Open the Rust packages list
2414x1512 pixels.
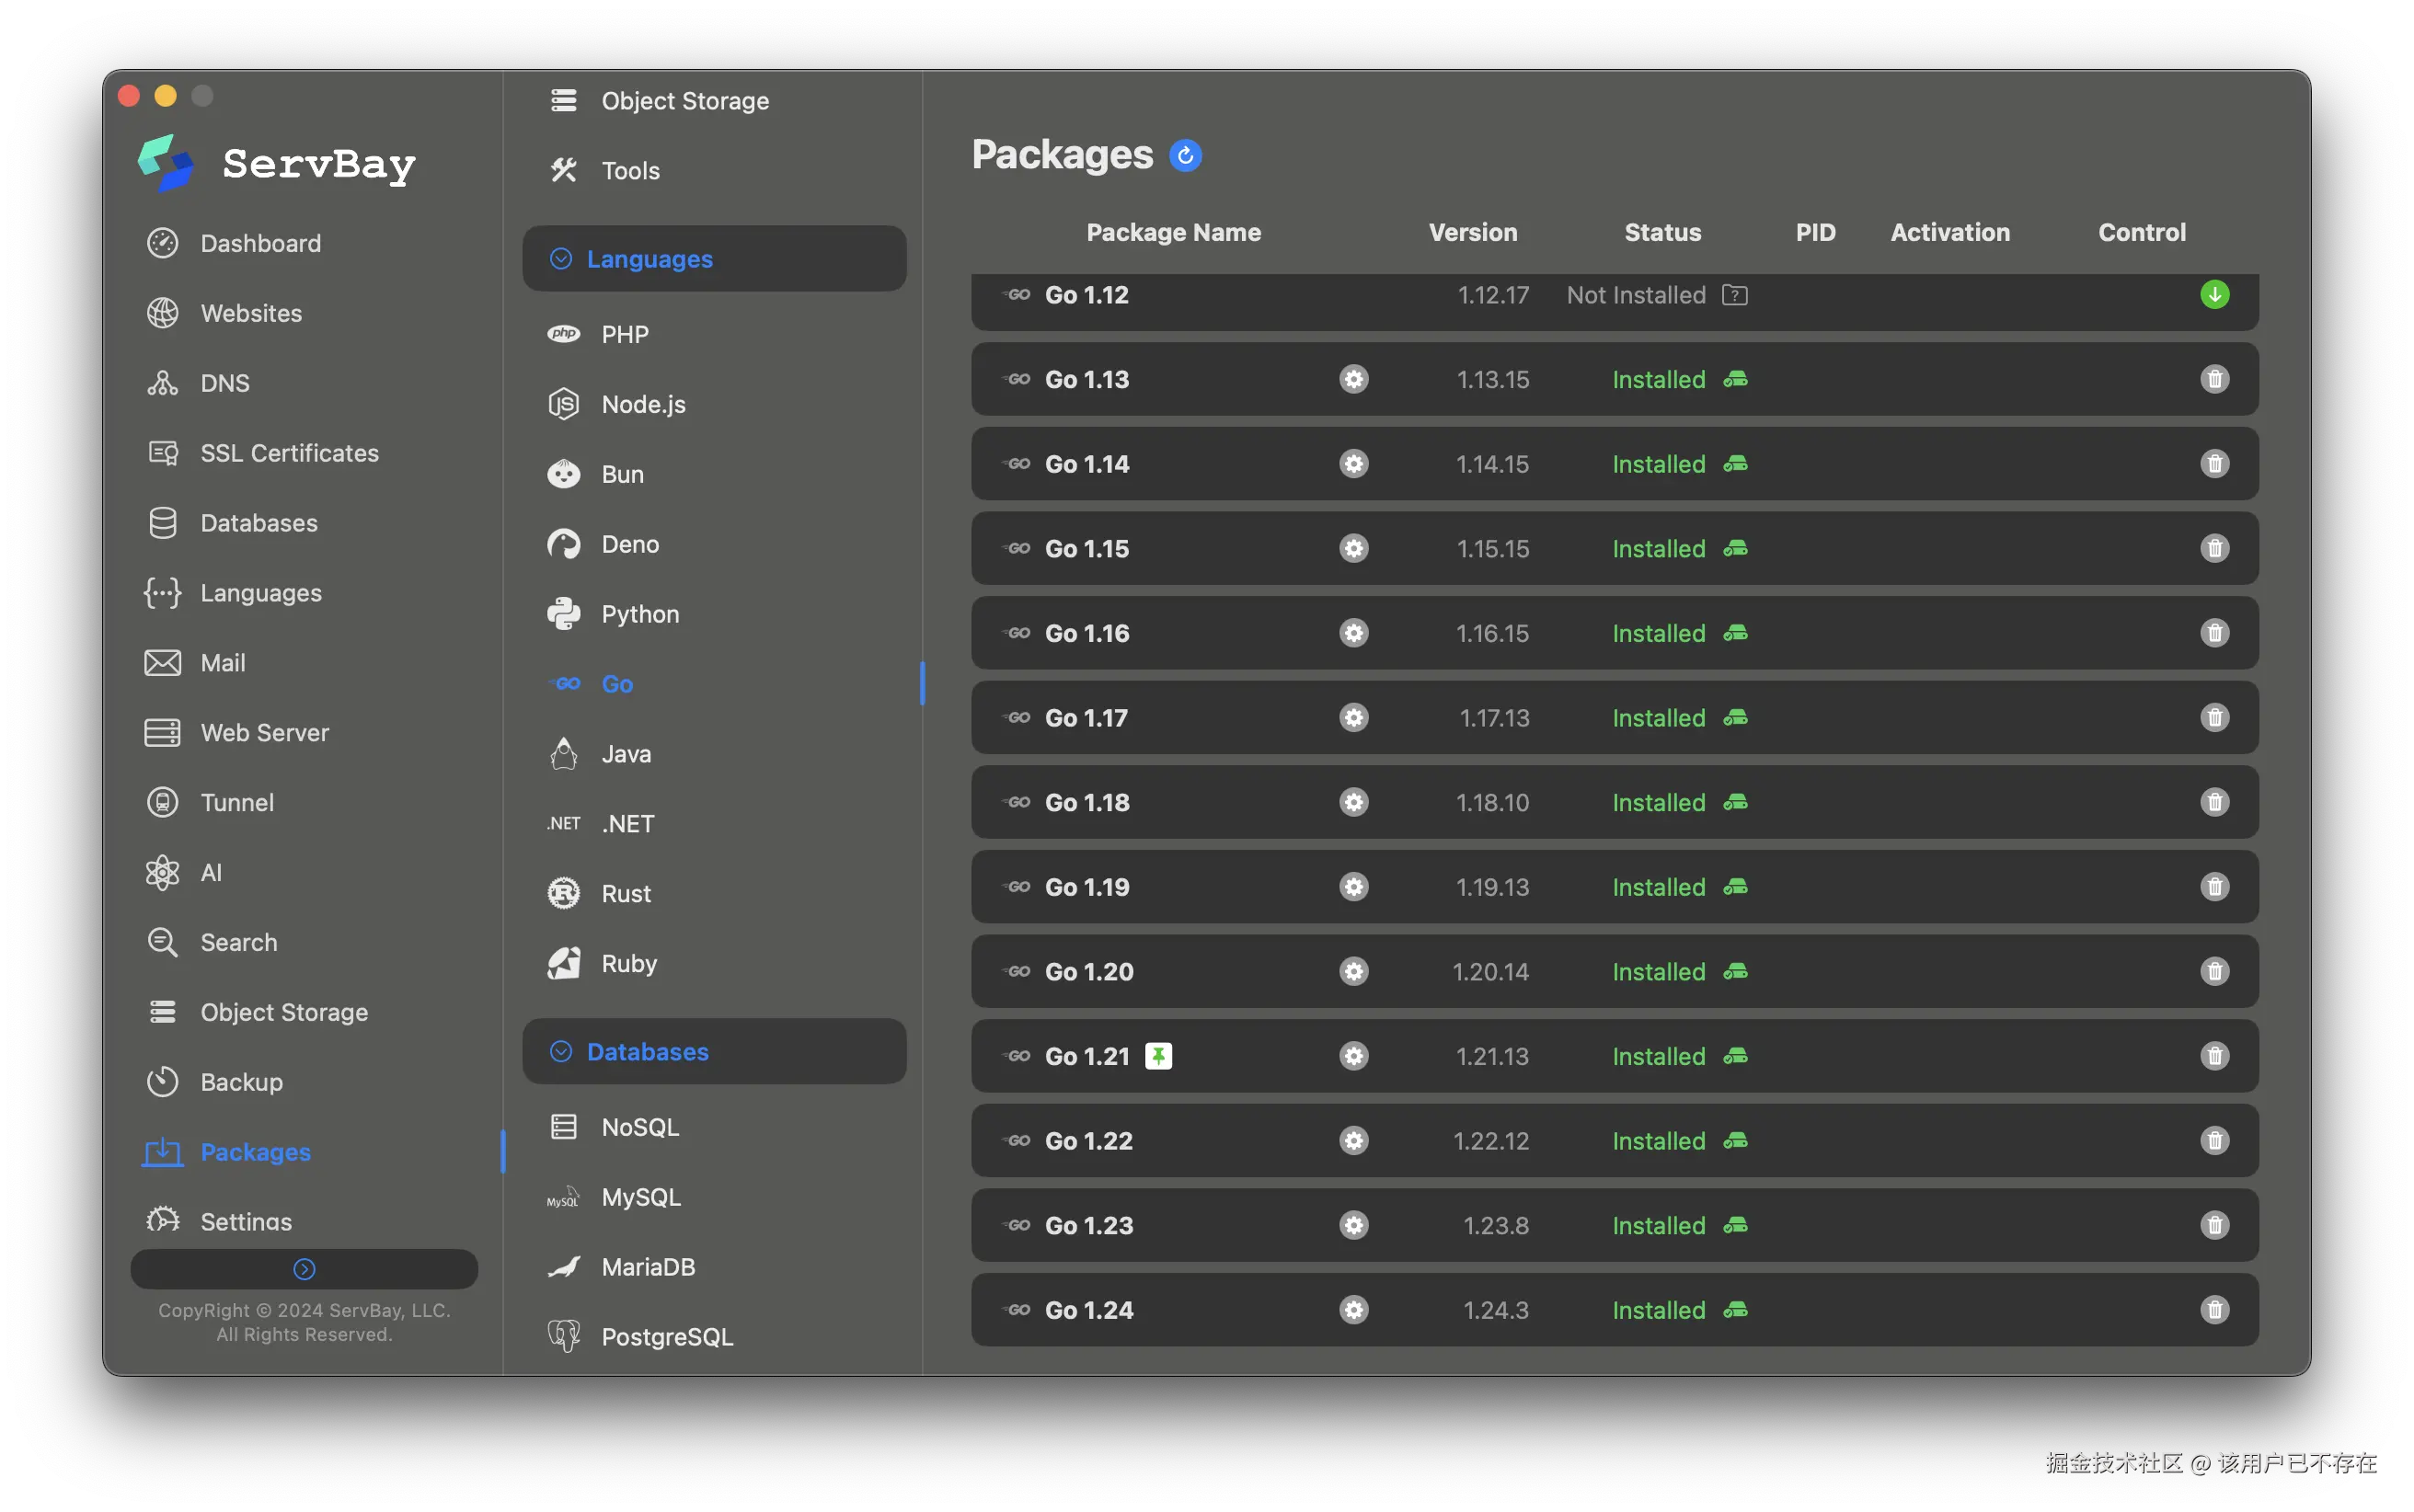pyautogui.click(x=625, y=894)
